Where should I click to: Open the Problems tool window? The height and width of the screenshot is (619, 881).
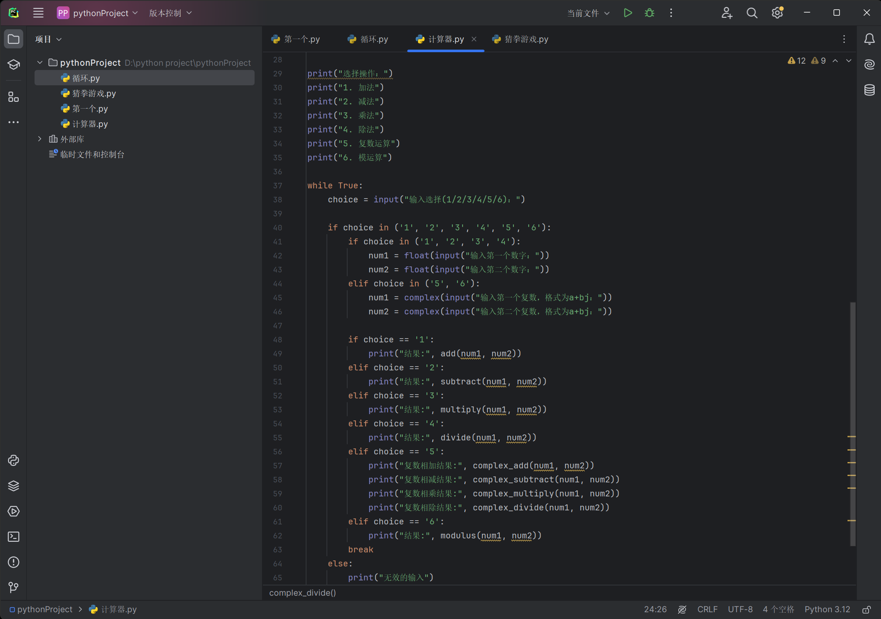pyautogui.click(x=14, y=562)
